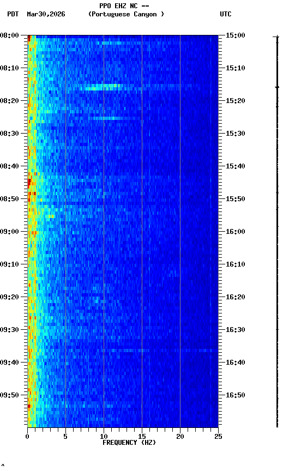This screenshot has height=471, width=301.
Task: Click the 08:50 PDT time label
Action: pyautogui.click(x=9, y=199)
